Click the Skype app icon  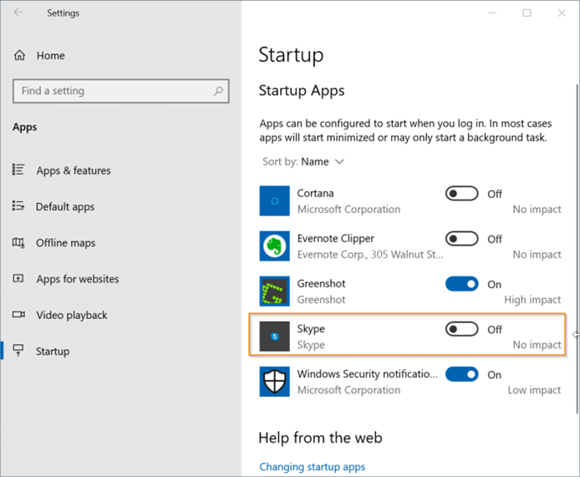pyautogui.click(x=274, y=336)
